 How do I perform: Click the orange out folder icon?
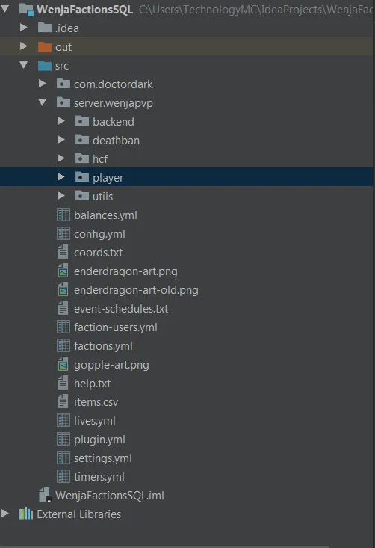coord(45,47)
